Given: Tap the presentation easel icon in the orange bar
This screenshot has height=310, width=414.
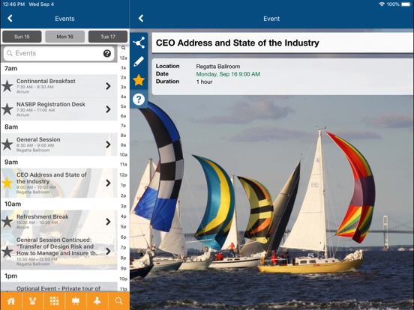Looking at the screenshot, I should pos(76,301).
